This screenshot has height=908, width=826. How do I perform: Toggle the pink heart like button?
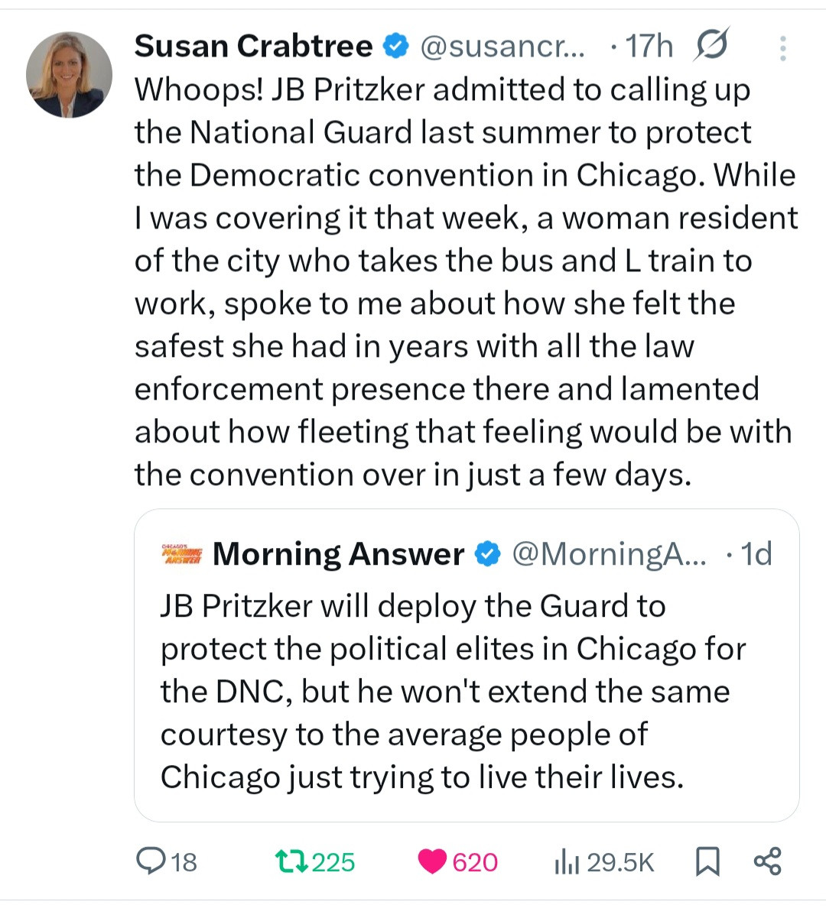tap(433, 861)
